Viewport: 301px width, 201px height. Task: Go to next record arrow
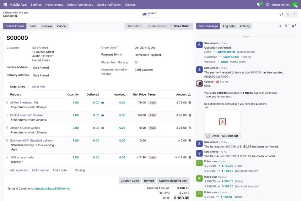(x=294, y=14)
